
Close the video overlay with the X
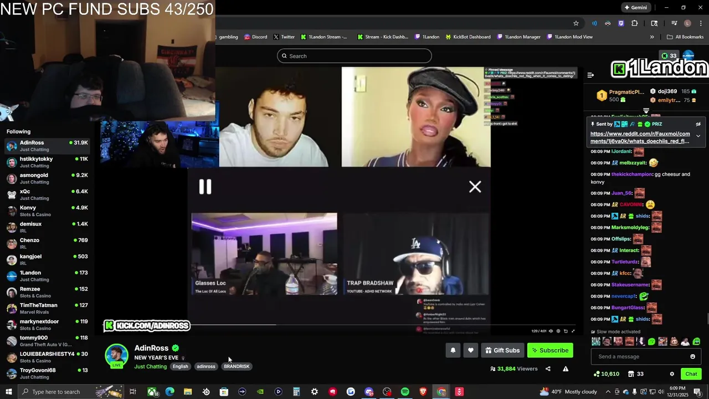(475, 187)
